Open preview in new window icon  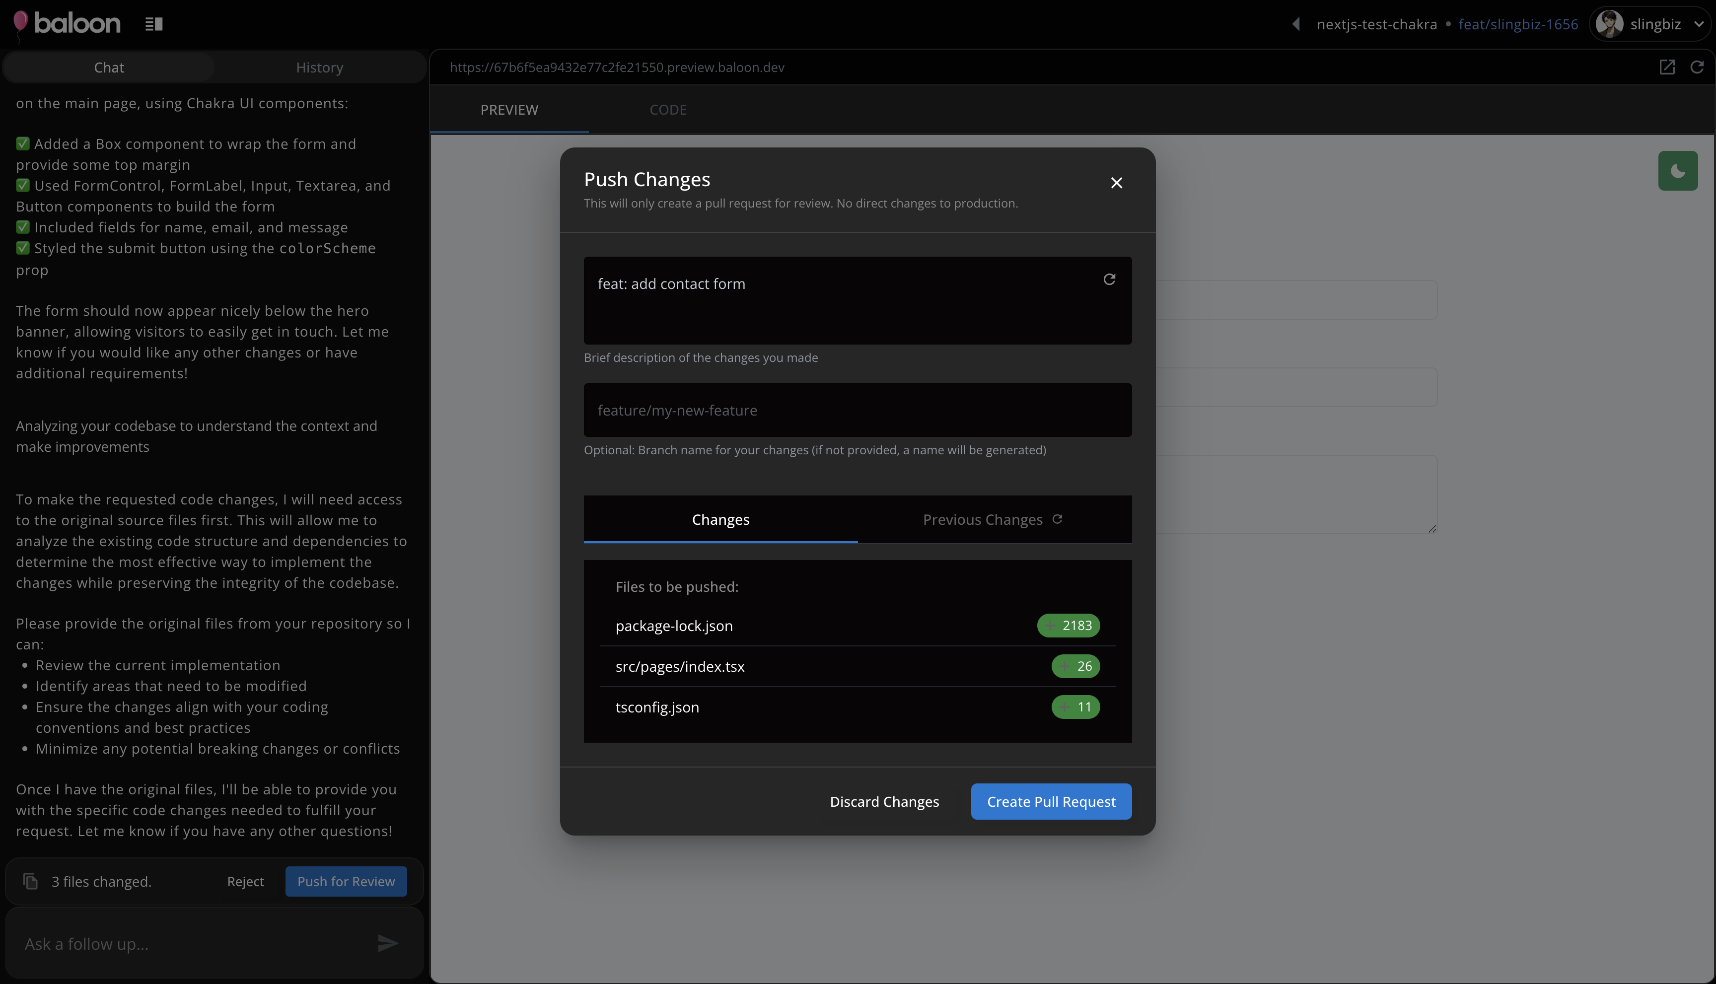1667,67
